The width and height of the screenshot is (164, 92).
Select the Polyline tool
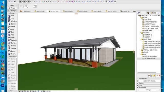pyautogui.click(x=12, y=78)
